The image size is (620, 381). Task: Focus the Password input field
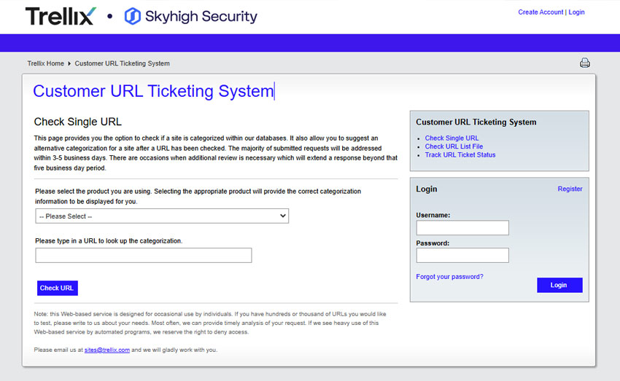[x=462, y=256]
